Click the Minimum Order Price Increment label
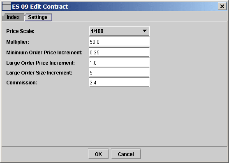This screenshot has height=163, width=229. click(44, 53)
